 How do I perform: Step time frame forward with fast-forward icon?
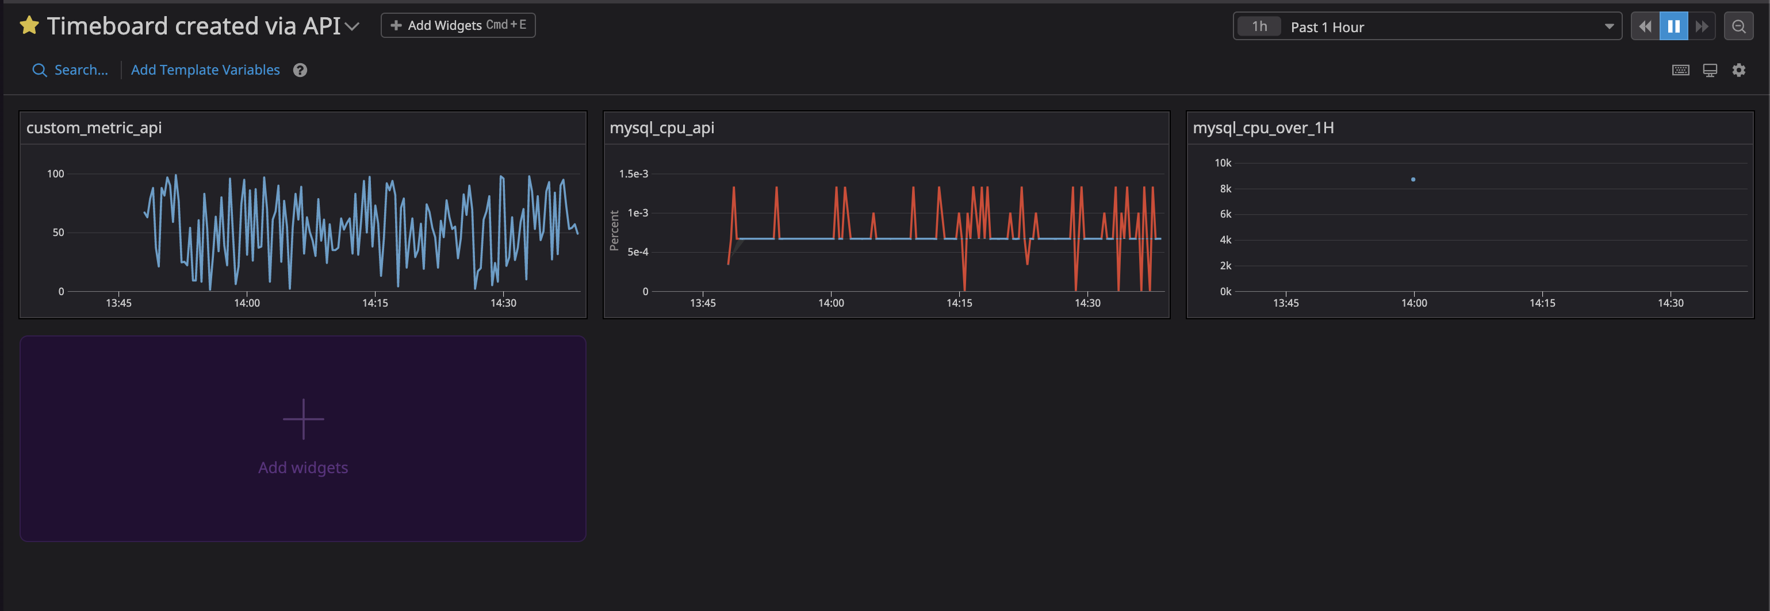pos(1702,27)
